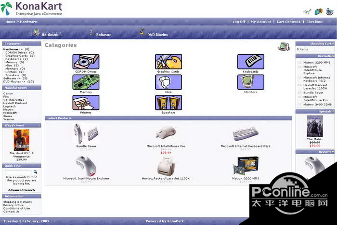Viewport: 337px width, 225px height.
Task: Click the computer icon beside Categories heading
Action: 284,46
